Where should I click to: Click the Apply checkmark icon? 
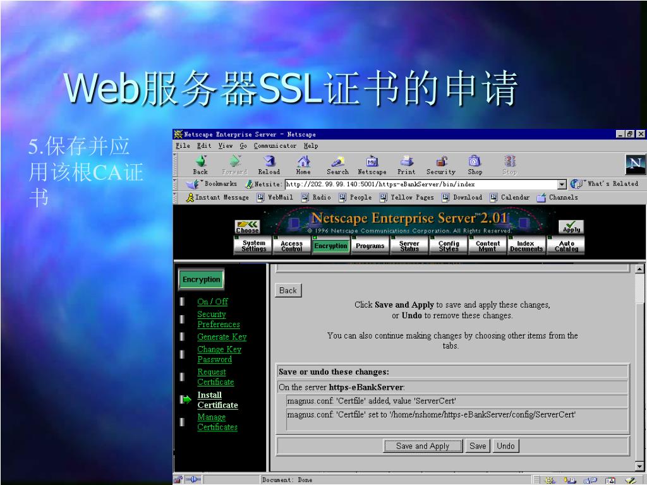pos(571,227)
